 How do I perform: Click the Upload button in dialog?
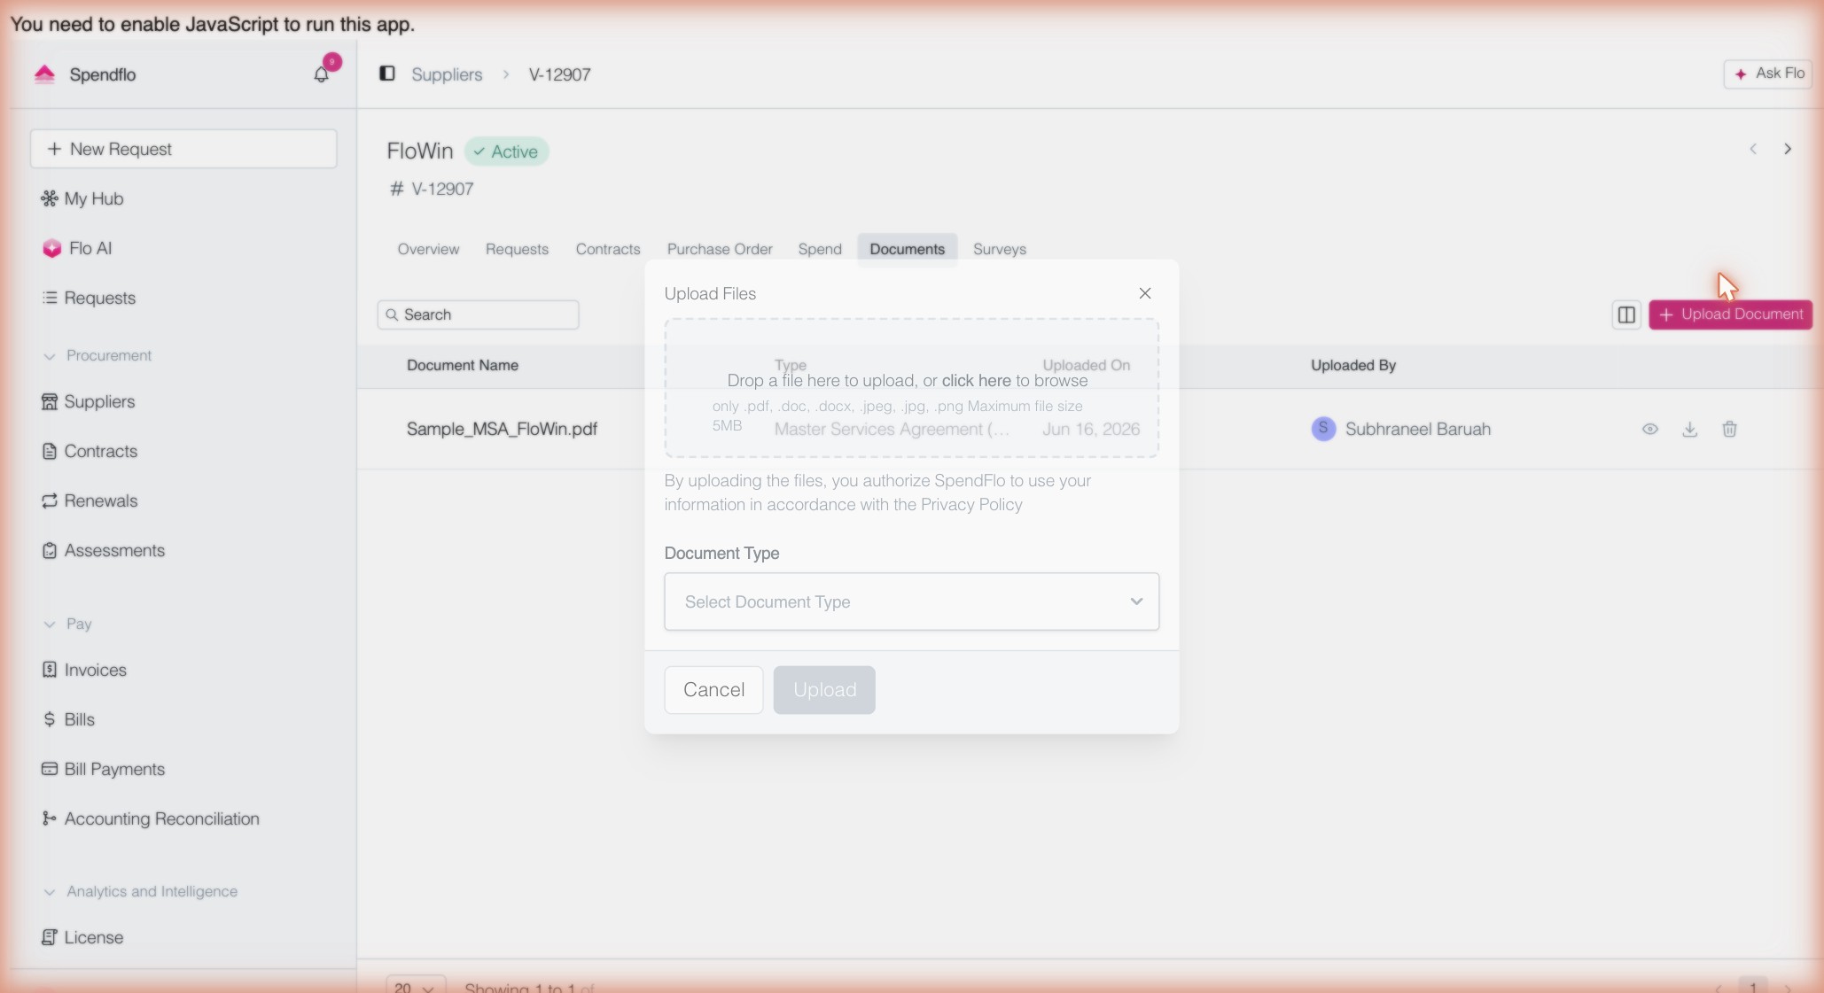pyautogui.click(x=824, y=690)
